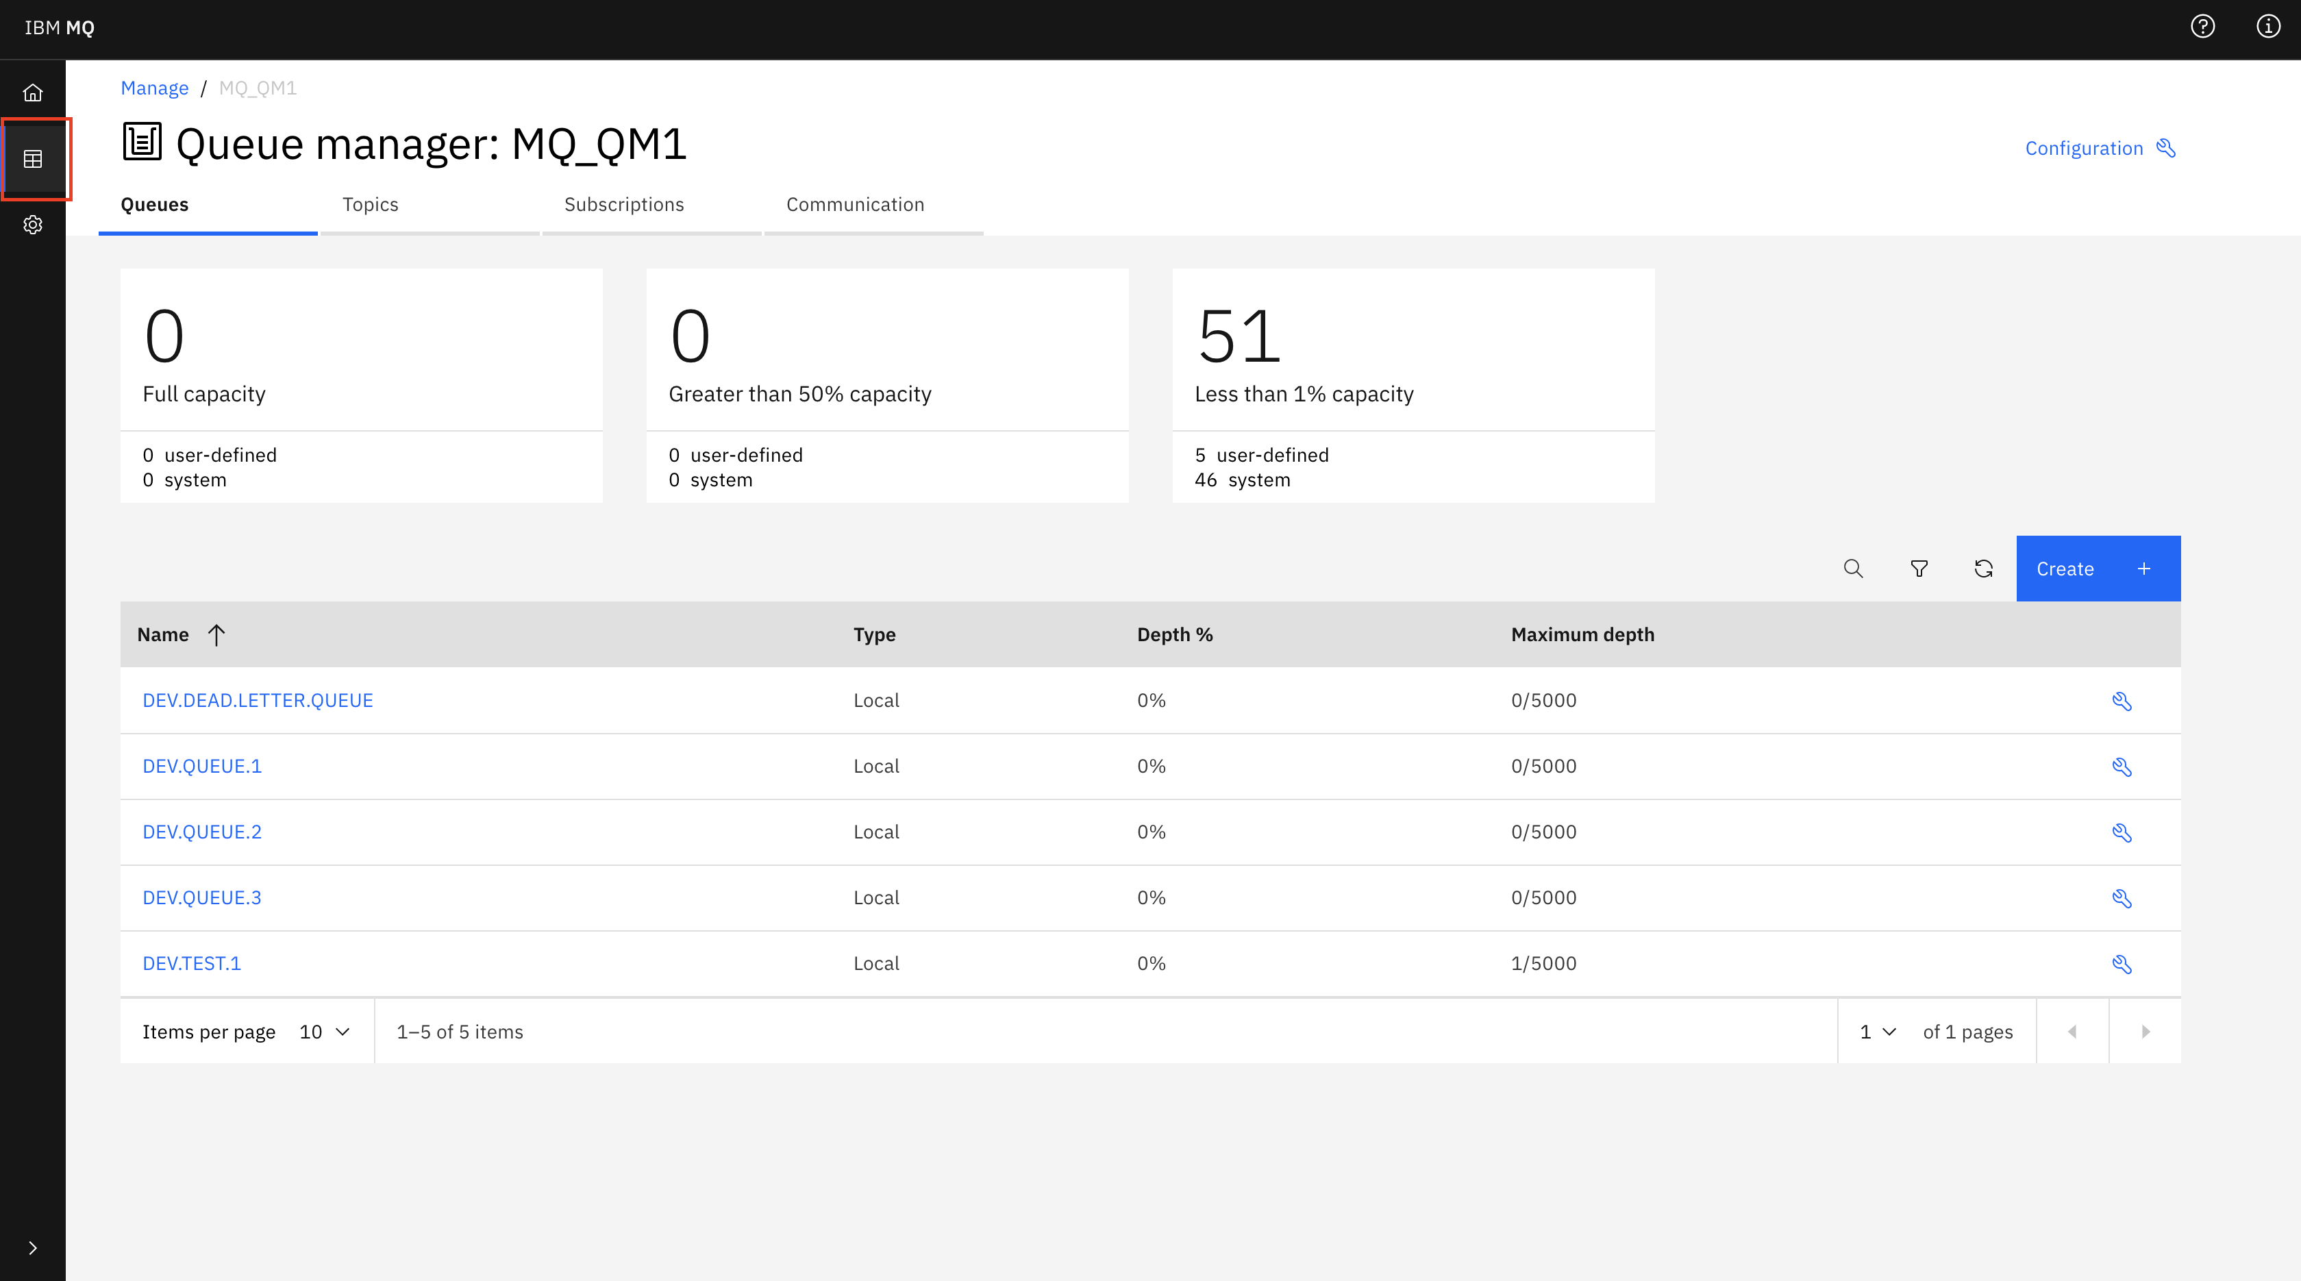Viewport: 2301px width, 1281px height.
Task: Switch to the Topics tab
Action: [370, 205]
